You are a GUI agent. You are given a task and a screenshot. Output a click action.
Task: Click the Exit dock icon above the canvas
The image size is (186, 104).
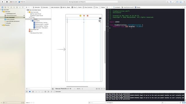(87, 16)
